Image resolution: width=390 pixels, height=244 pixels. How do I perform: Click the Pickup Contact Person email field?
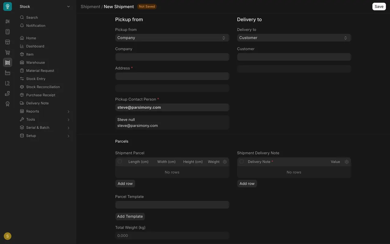point(172,107)
